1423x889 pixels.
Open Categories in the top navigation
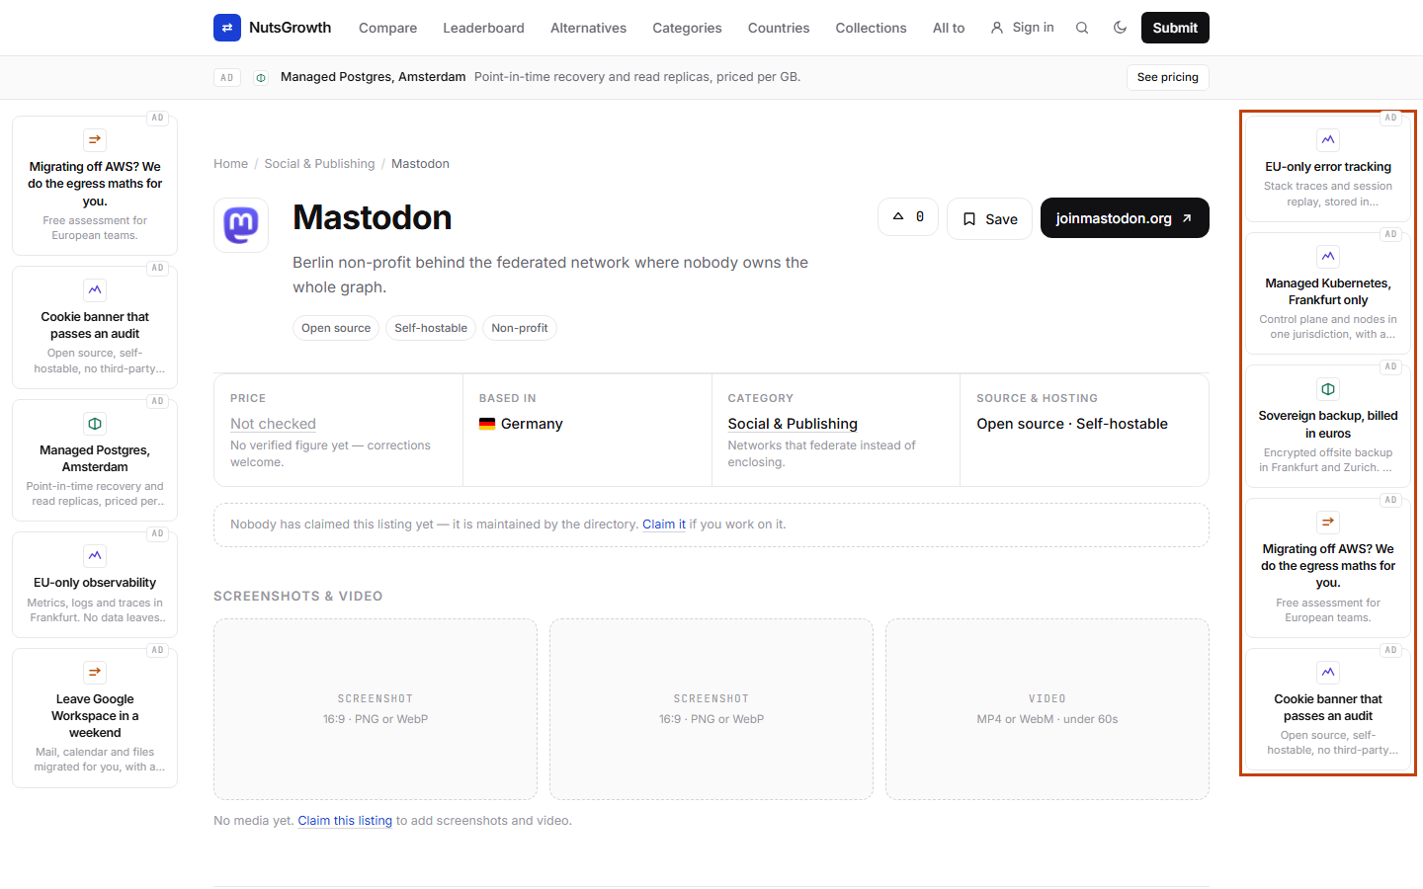coord(687,28)
